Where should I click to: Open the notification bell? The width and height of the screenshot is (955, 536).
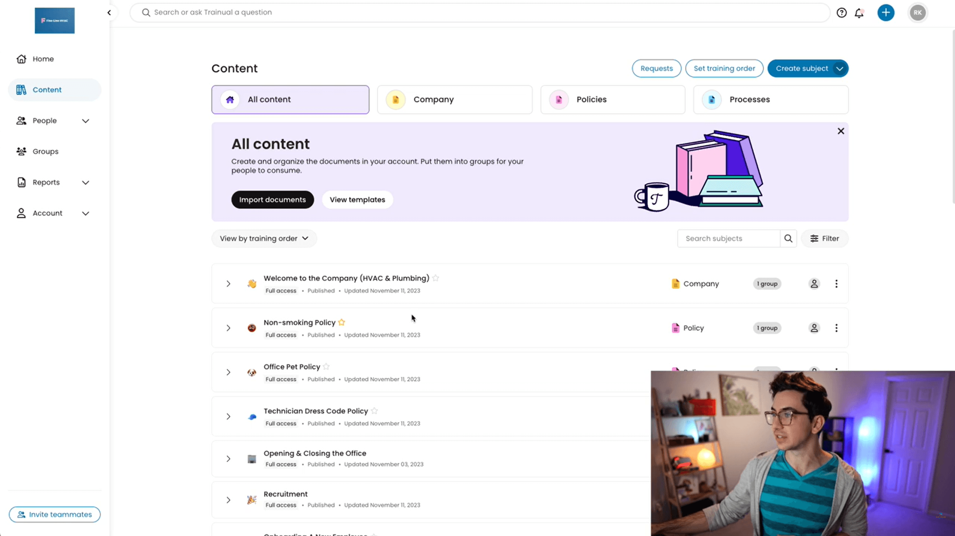click(859, 12)
